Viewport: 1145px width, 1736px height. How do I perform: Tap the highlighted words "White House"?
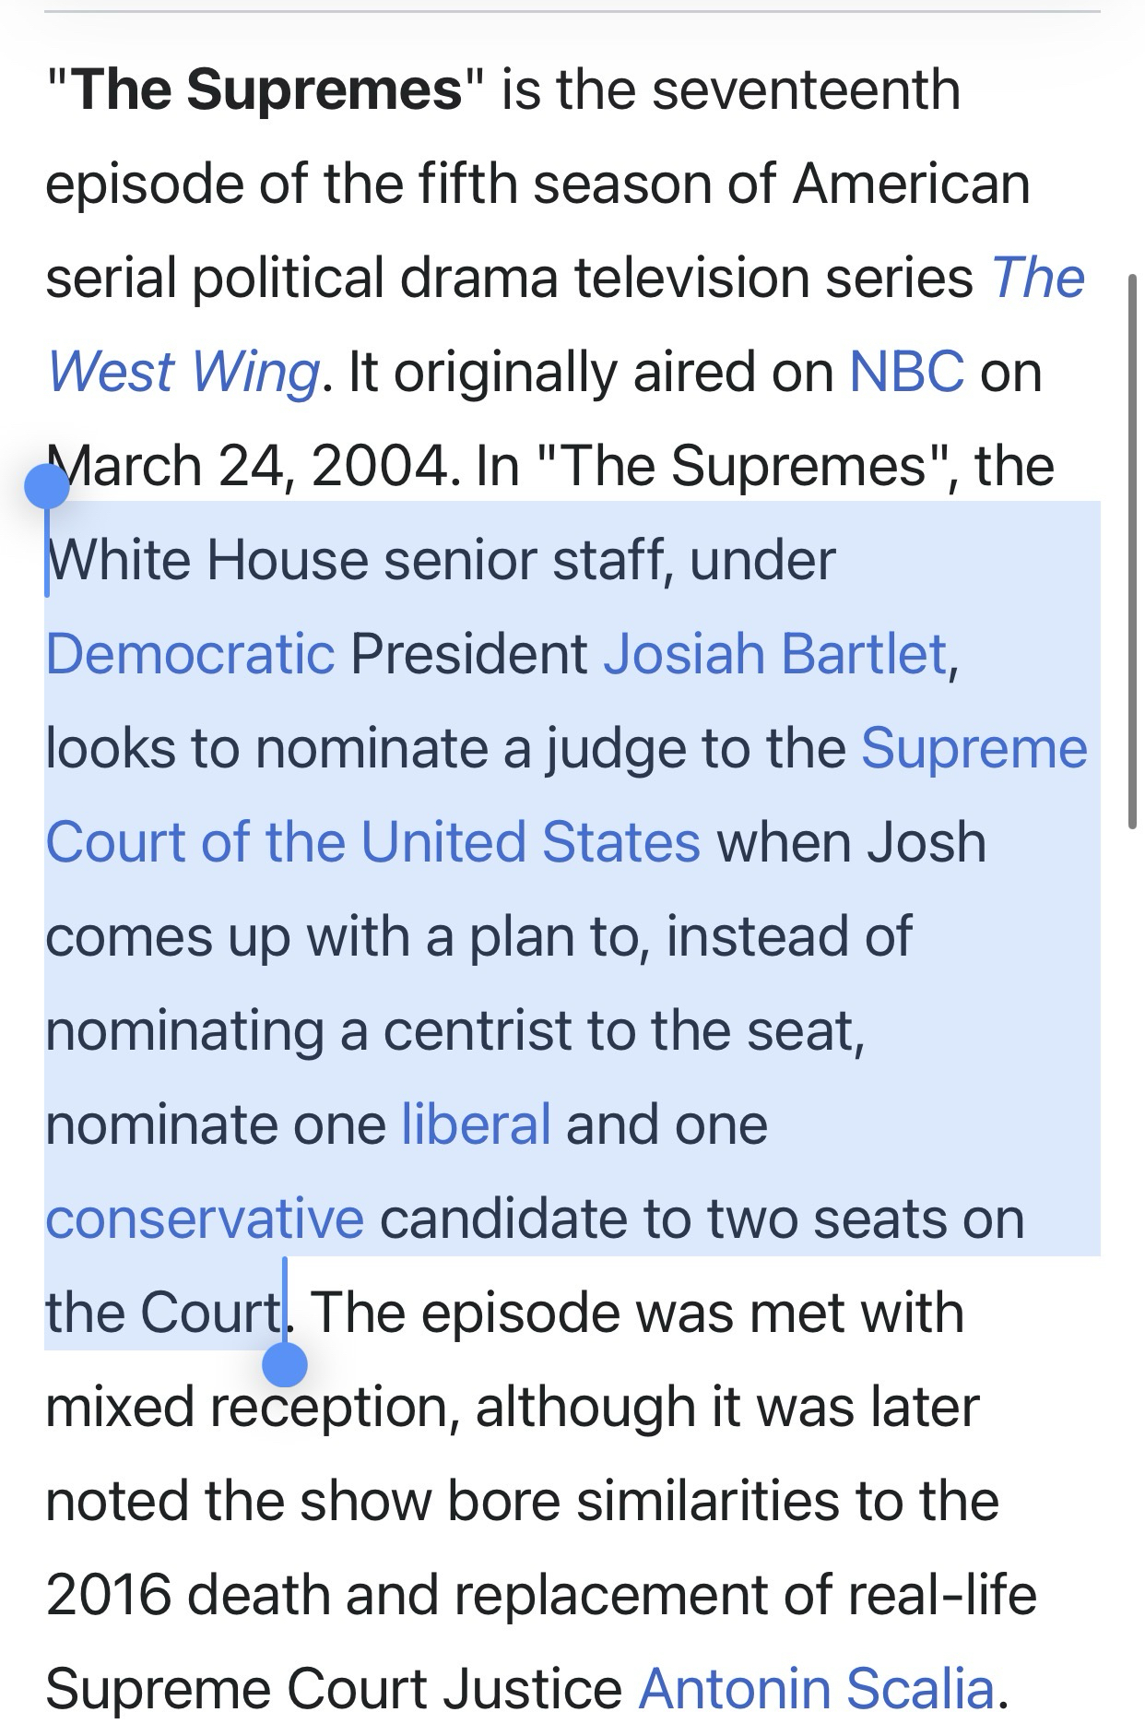[x=207, y=560]
